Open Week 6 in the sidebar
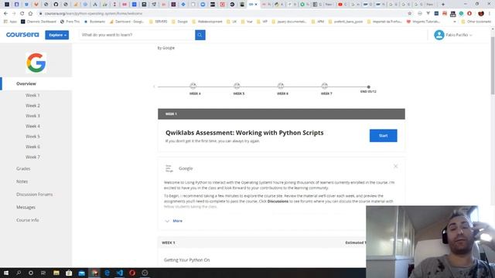This screenshot has height=278, width=495. (x=32, y=147)
